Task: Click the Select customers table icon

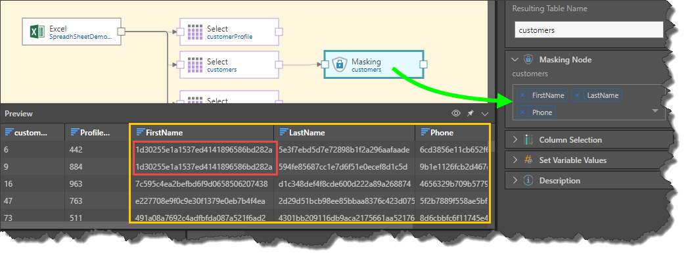Action: (x=195, y=64)
